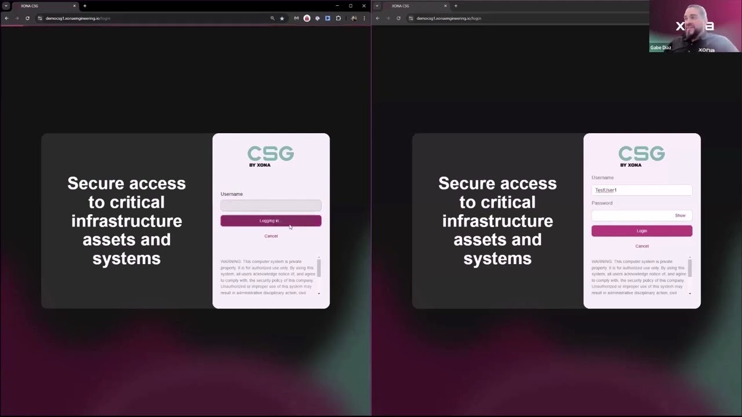Open the browser profile avatar in left window
Image resolution: width=742 pixels, height=417 pixels.
pos(354,18)
